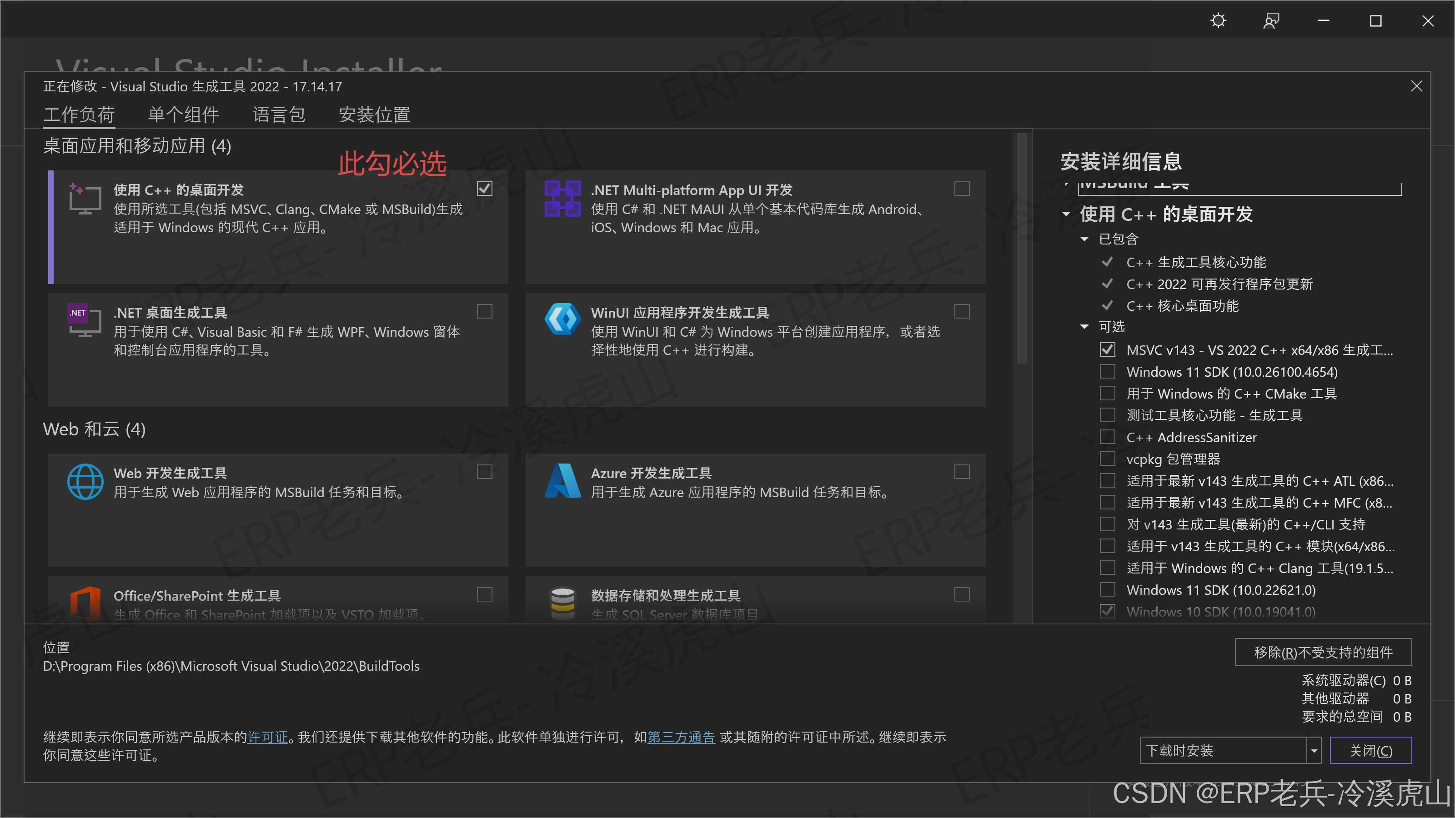Click the Azure development tools icon
Screen dimensions: 1455x818
tap(562, 481)
